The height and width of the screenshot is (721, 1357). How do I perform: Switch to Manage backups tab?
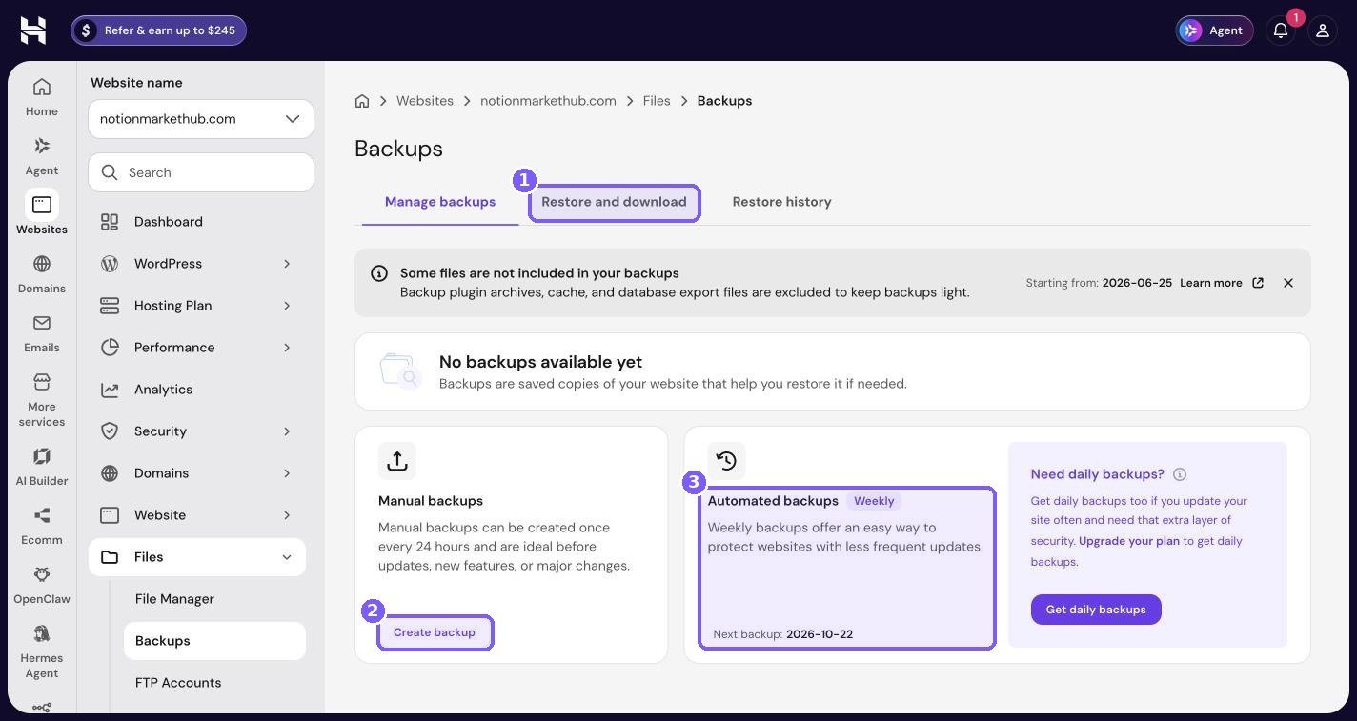click(440, 202)
